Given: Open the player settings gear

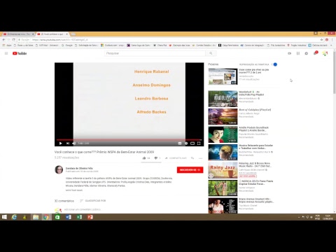Looking at the screenshot, I should click(x=186, y=143).
